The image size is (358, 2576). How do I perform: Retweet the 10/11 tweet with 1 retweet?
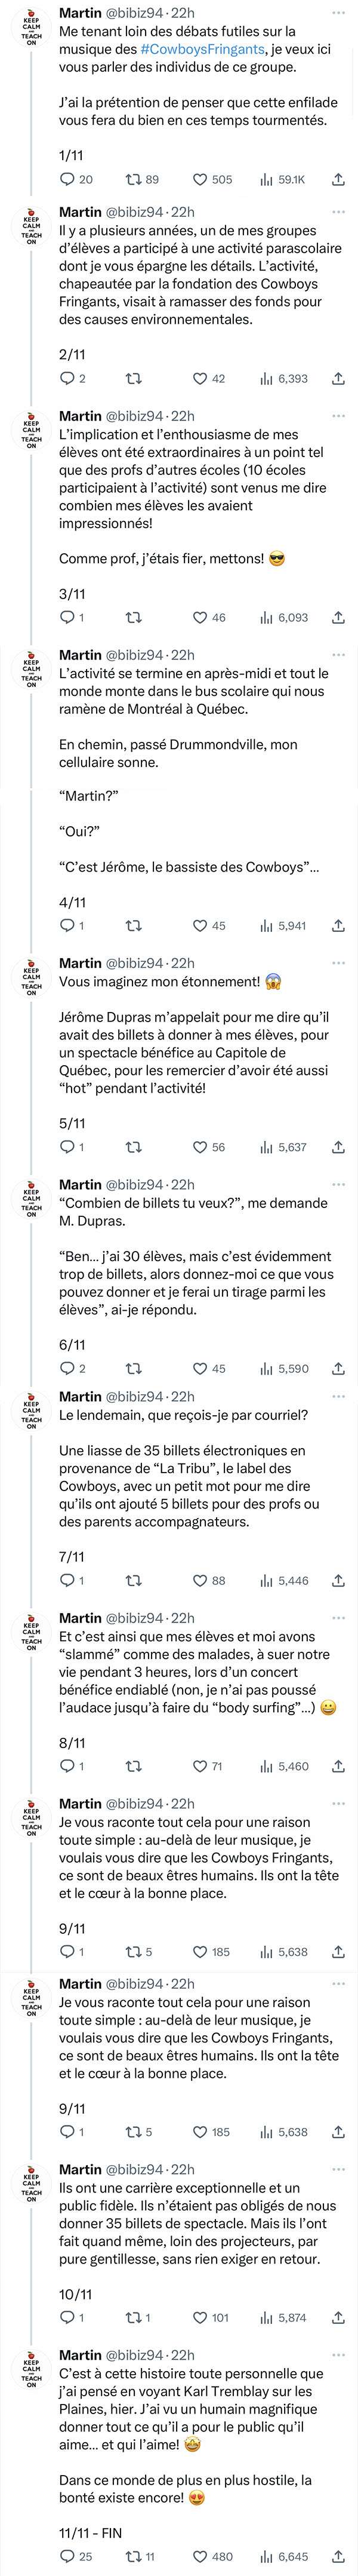pos(138,2317)
